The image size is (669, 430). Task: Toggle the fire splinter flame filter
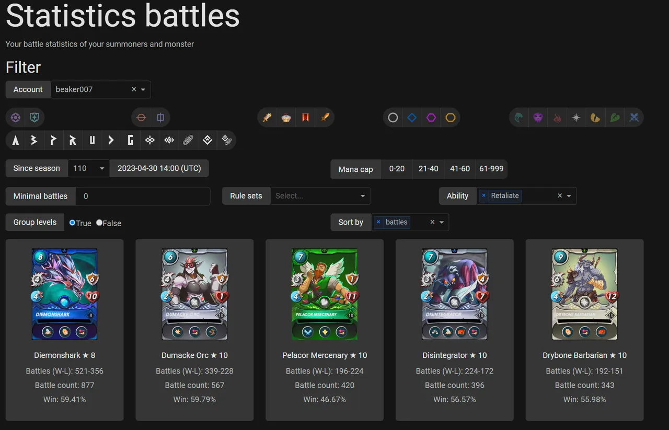(557, 118)
